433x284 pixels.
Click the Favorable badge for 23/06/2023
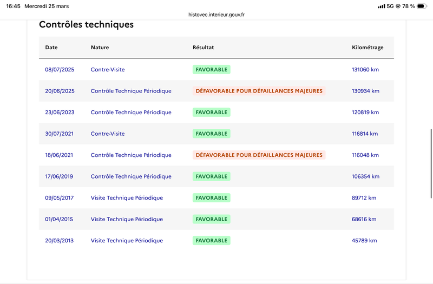(211, 113)
